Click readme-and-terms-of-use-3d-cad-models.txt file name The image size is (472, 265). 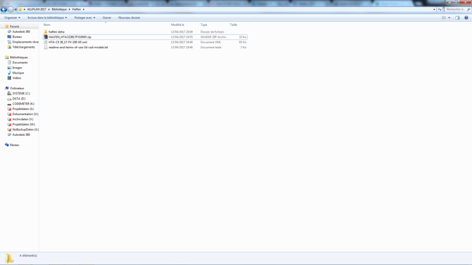(x=78, y=47)
